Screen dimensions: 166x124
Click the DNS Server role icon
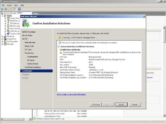[8, 24]
